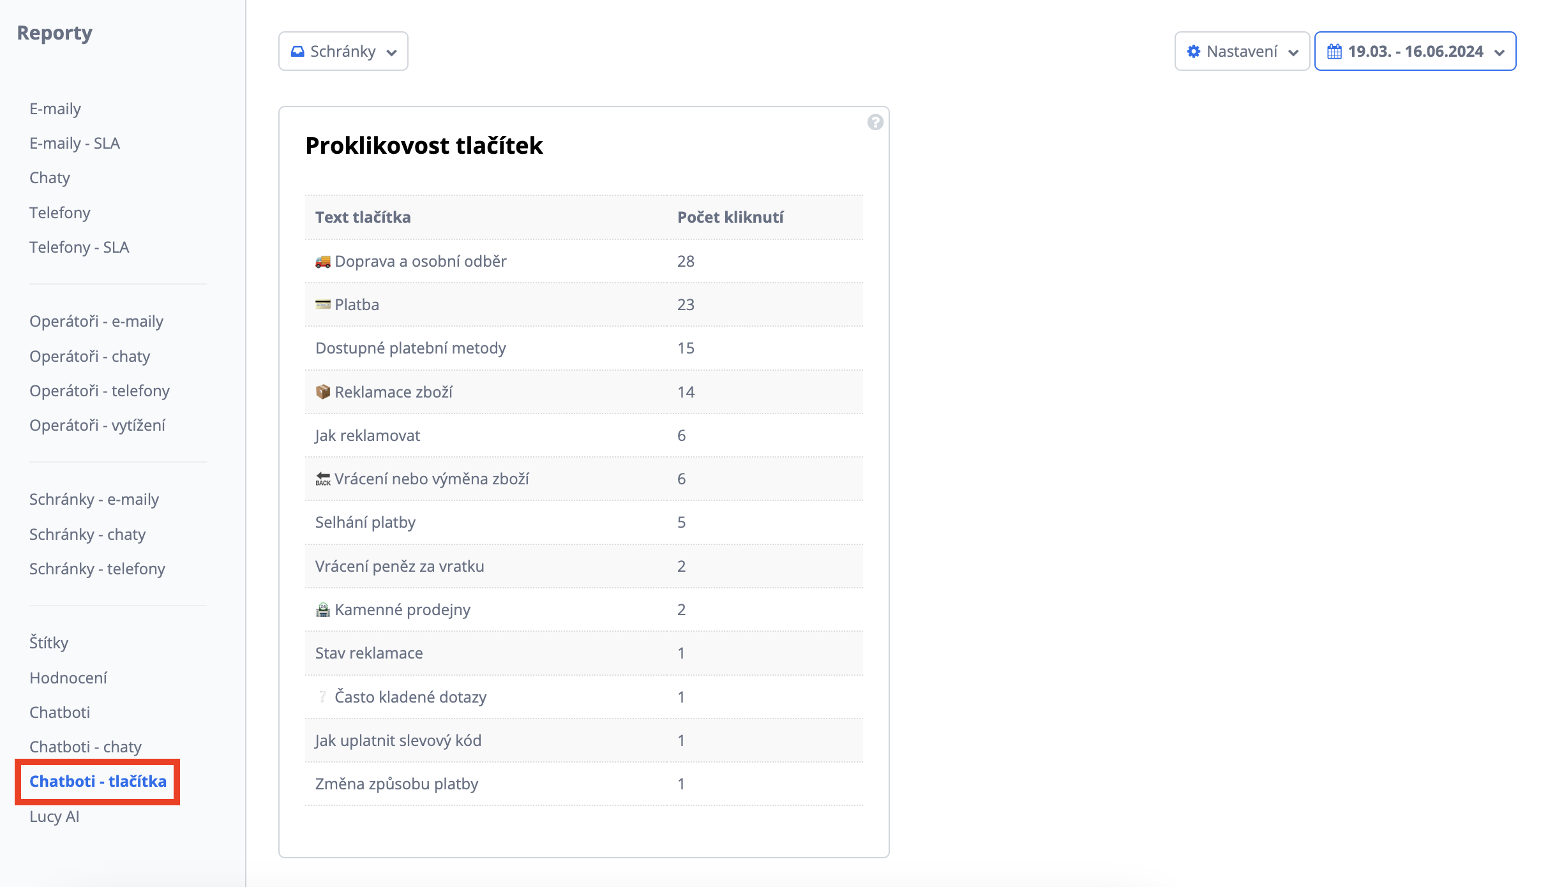Open Lucy AI report
Viewport: 1541px width, 887px height.
(x=54, y=816)
